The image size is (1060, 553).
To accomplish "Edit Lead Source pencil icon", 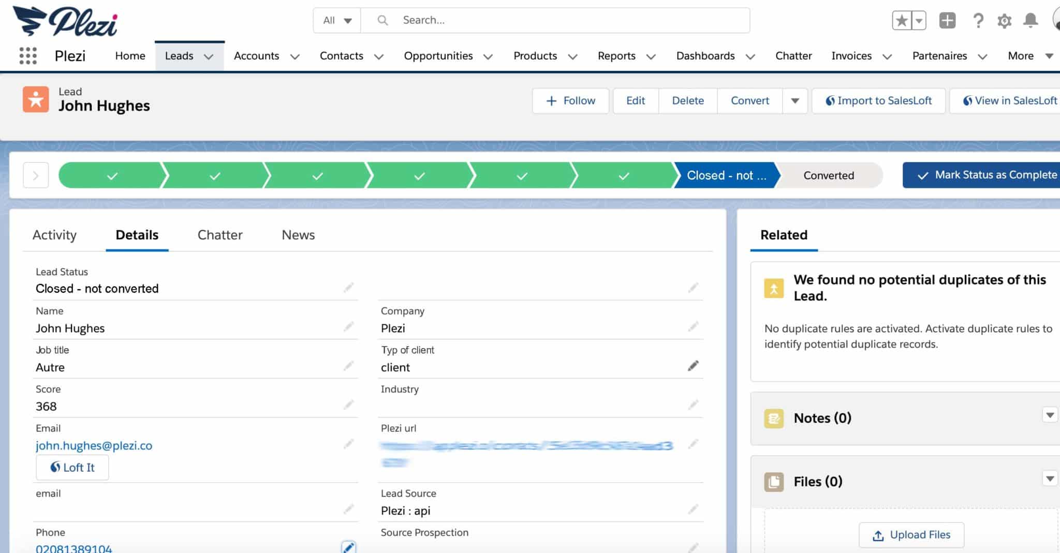I will (x=693, y=510).
